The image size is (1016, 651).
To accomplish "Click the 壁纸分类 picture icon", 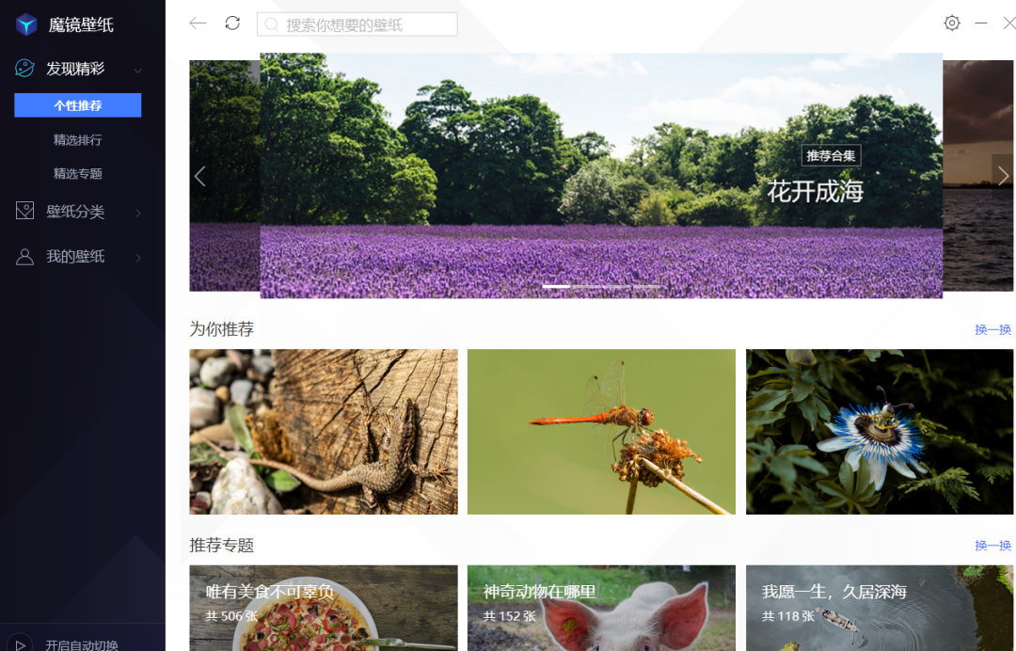I will pyautogui.click(x=24, y=211).
